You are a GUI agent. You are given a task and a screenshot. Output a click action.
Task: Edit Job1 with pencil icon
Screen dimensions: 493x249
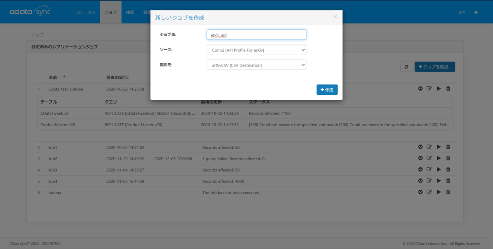[x=429, y=147]
